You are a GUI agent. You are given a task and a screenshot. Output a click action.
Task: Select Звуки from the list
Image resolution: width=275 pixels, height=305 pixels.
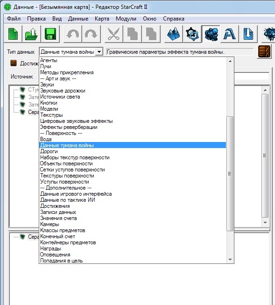point(133,85)
